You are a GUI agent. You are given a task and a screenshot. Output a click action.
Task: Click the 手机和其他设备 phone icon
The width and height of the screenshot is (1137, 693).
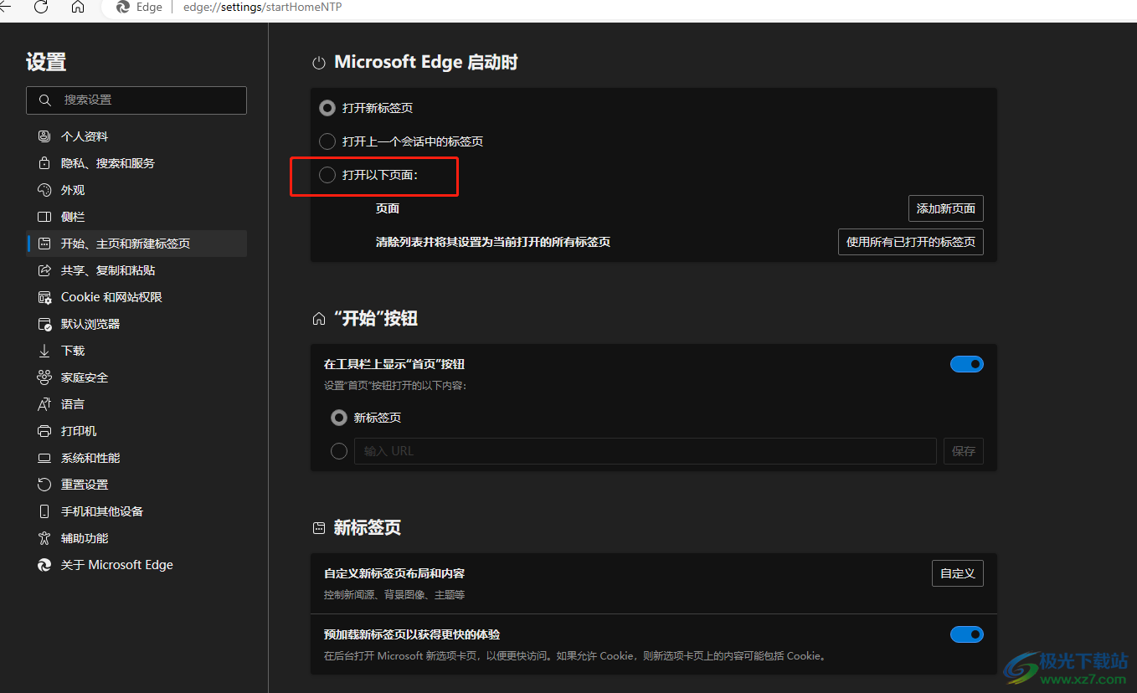pyautogui.click(x=44, y=511)
